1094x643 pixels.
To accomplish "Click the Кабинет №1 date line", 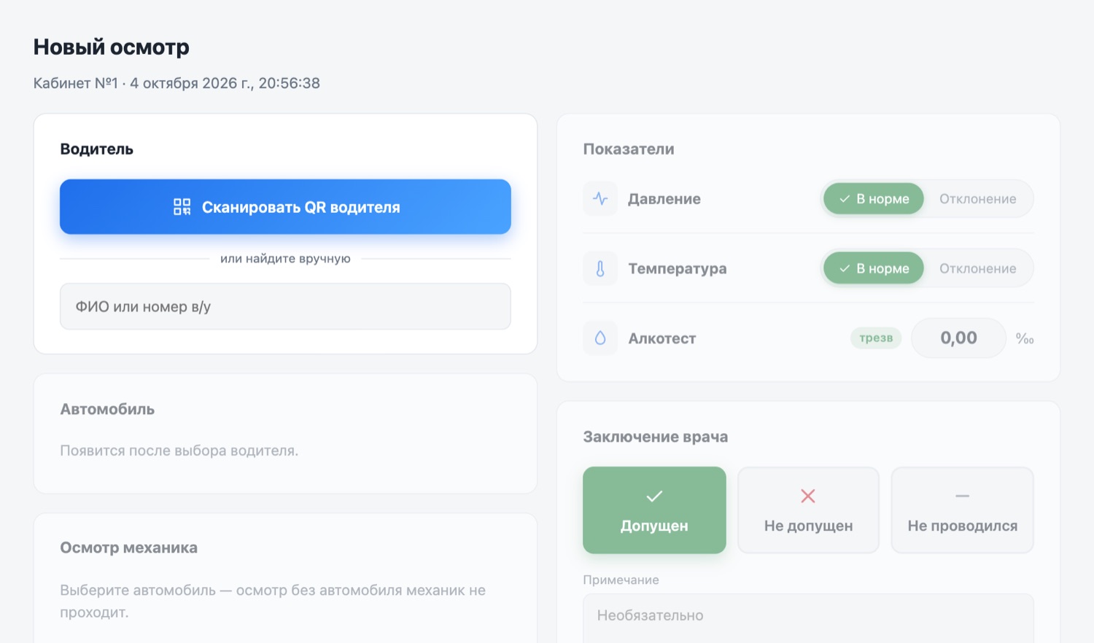I will (x=176, y=83).
